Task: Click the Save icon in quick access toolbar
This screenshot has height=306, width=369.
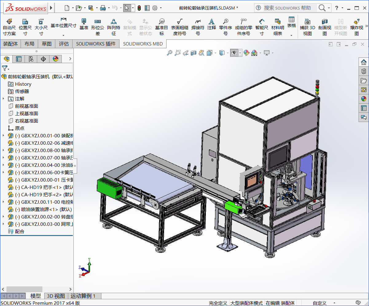Action: [x=91, y=8]
